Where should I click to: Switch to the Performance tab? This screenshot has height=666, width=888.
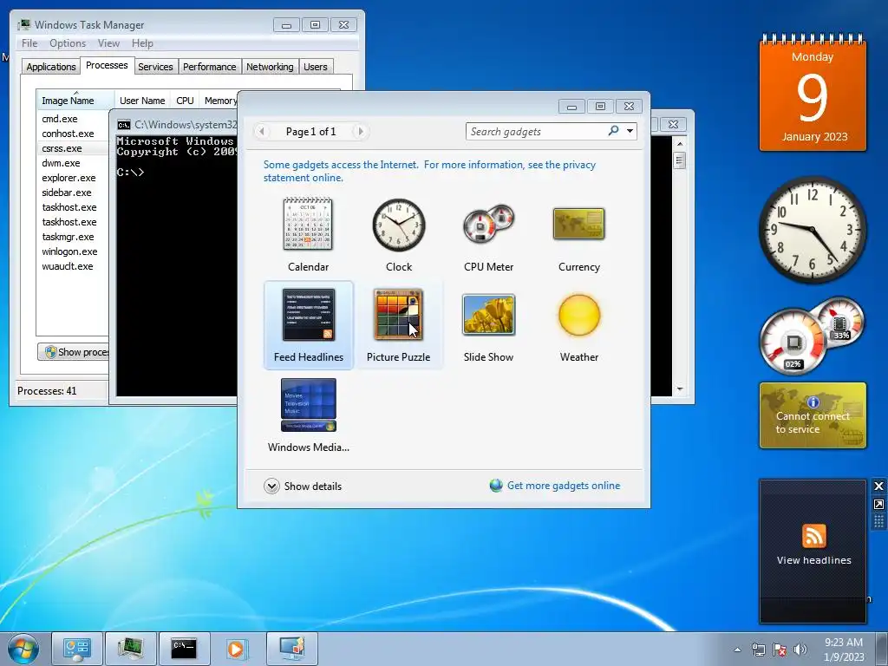point(209,67)
